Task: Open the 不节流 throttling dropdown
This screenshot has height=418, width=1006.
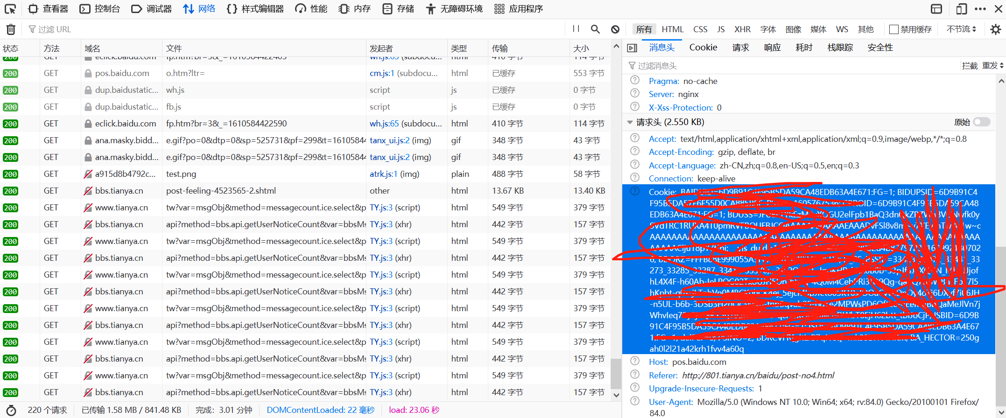Action: click(961, 29)
